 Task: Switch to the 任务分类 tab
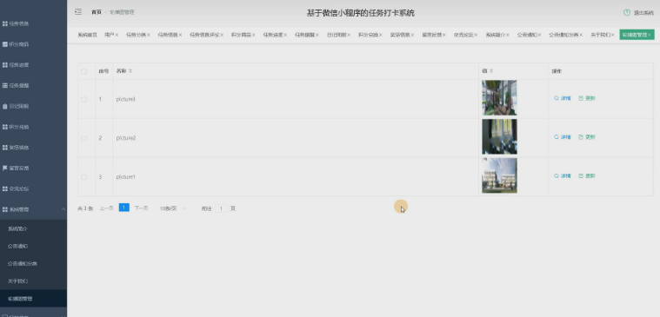[136, 35]
